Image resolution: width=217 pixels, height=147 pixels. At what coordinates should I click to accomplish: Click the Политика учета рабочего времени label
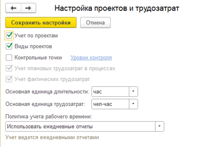pos(49,116)
